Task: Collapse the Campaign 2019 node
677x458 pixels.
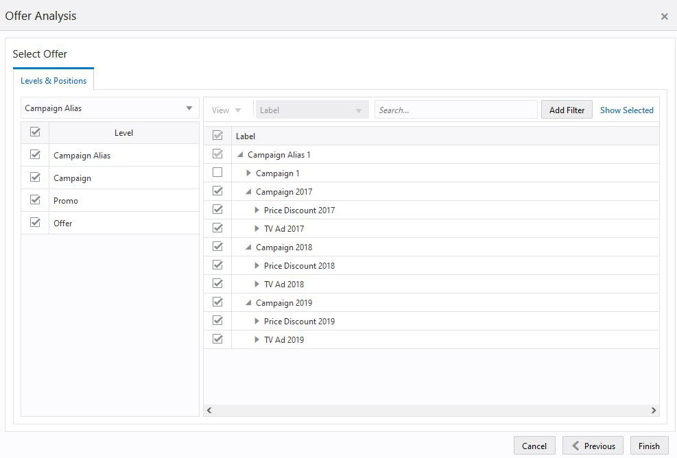Action: [x=248, y=302]
